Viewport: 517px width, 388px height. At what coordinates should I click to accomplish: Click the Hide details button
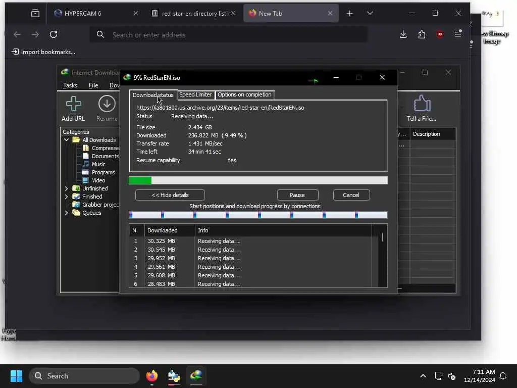(170, 195)
